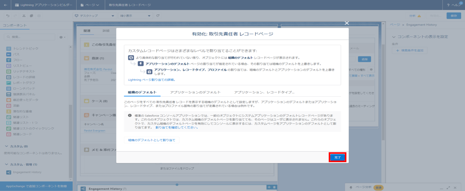Open the 割り当てを確認してください link

coord(177,127)
